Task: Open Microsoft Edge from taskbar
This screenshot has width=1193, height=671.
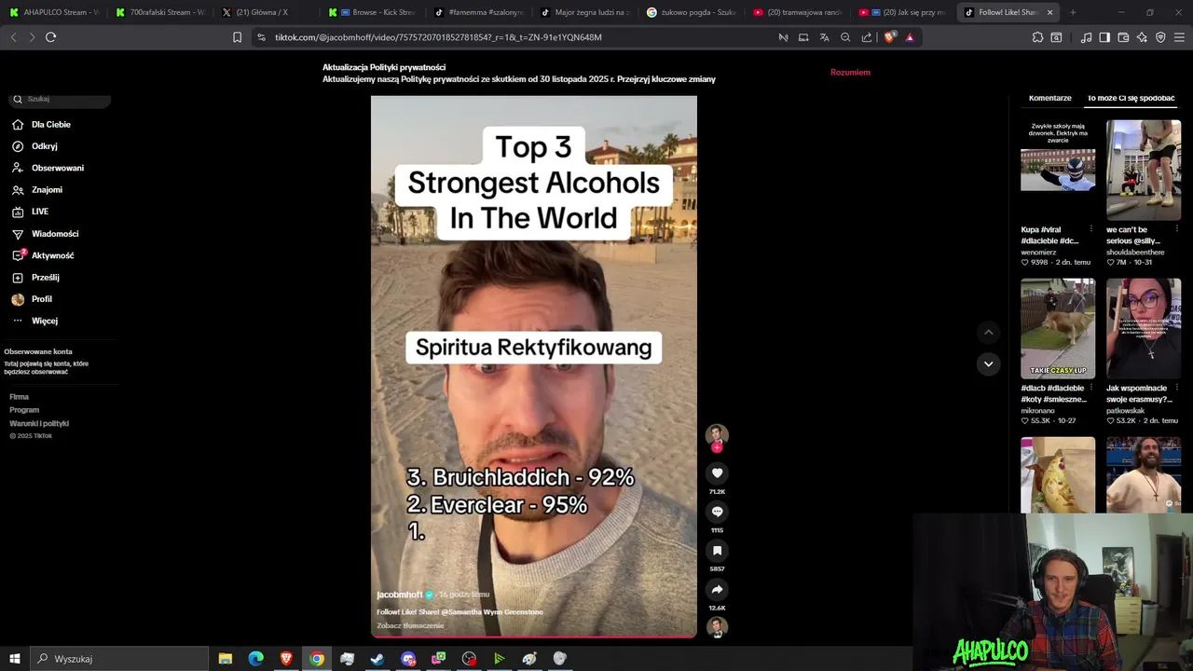Action: click(x=255, y=659)
